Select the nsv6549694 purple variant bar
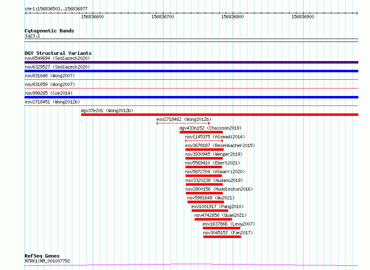Screen dimensions: 370x270 tap(191, 62)
